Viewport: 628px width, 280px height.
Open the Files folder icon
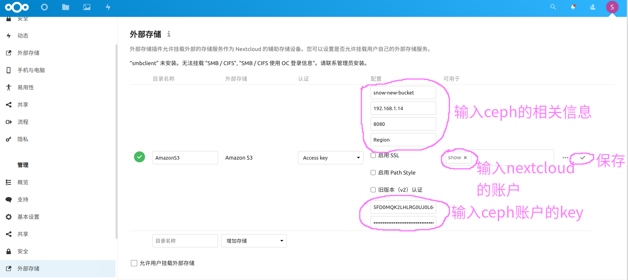66,7
